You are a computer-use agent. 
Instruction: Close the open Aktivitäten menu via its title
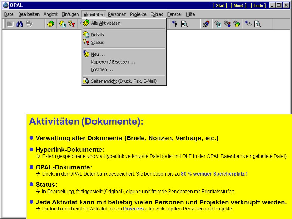(x=94, y=14)
